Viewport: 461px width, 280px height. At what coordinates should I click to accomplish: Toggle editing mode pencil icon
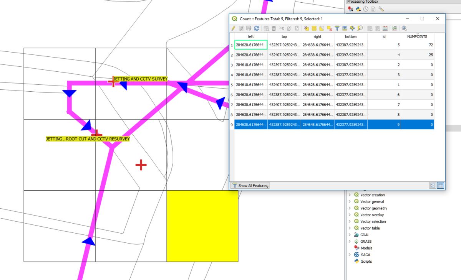[x=233, y=28]
